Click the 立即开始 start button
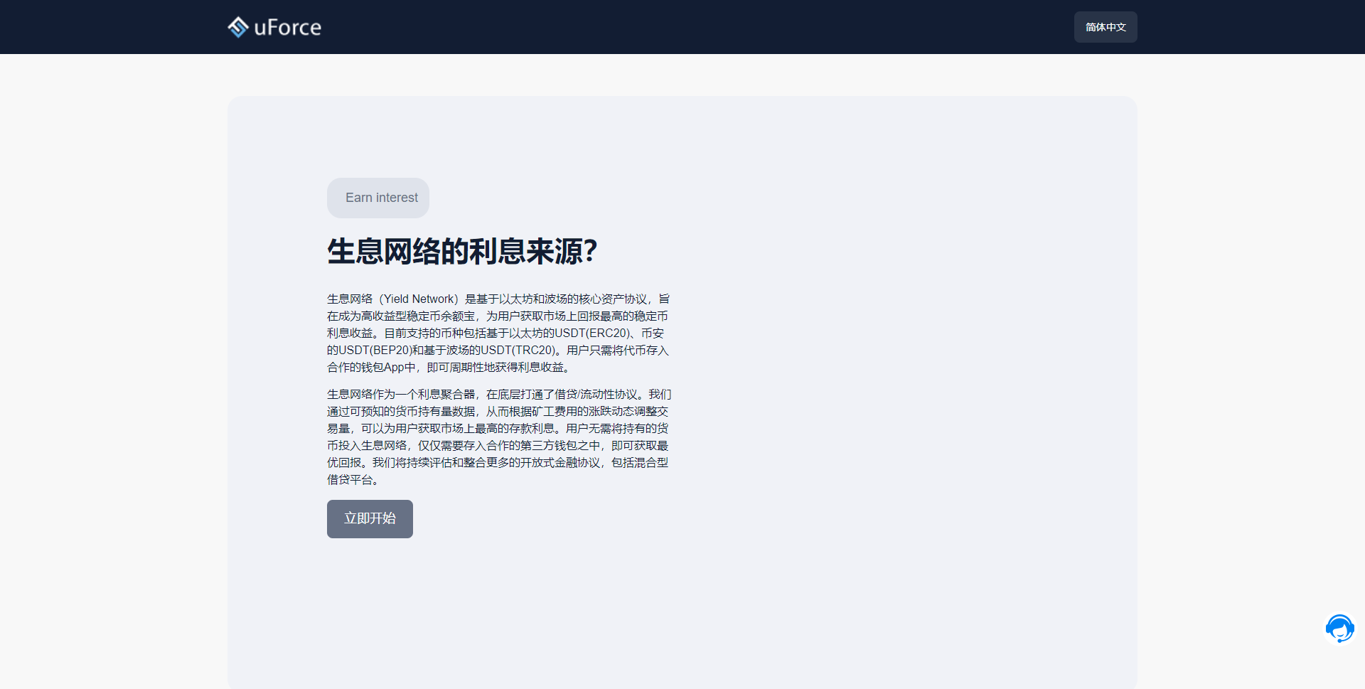Screen dimensions: 1365x689 point(370,519)
